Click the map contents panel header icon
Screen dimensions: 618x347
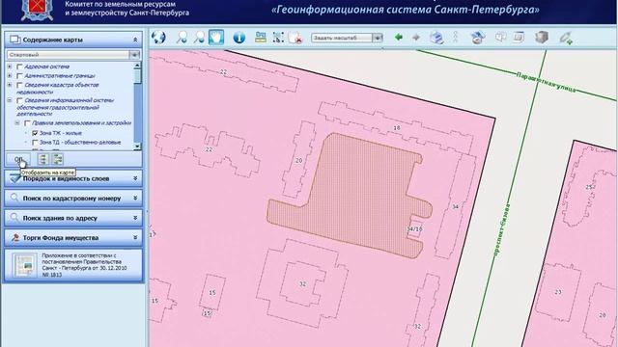point(15,40)
